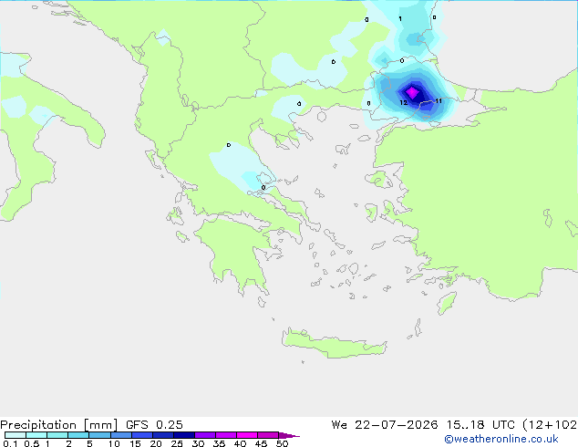Viewport: 578px width, 447px height.
Task: Select the 25–30 mm dark navy swatch
Action: (184, 435)
